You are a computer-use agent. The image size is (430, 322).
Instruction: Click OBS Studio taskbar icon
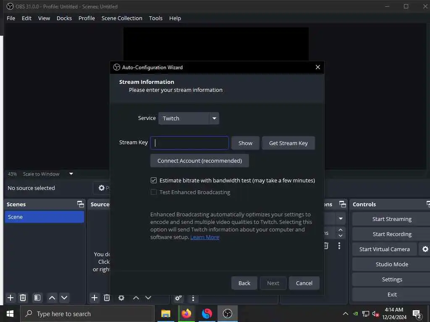coord(227,314)
